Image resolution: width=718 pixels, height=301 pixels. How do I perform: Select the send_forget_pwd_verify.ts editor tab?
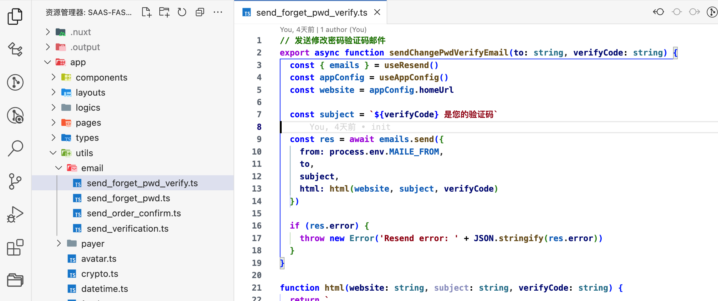click(311, 12)
